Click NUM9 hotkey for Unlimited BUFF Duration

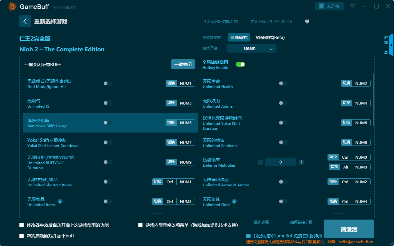pyautogui.click(x=186, y=162)
